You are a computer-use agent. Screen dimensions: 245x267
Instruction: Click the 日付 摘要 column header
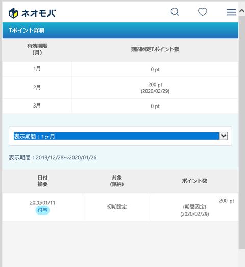(42, 181)
